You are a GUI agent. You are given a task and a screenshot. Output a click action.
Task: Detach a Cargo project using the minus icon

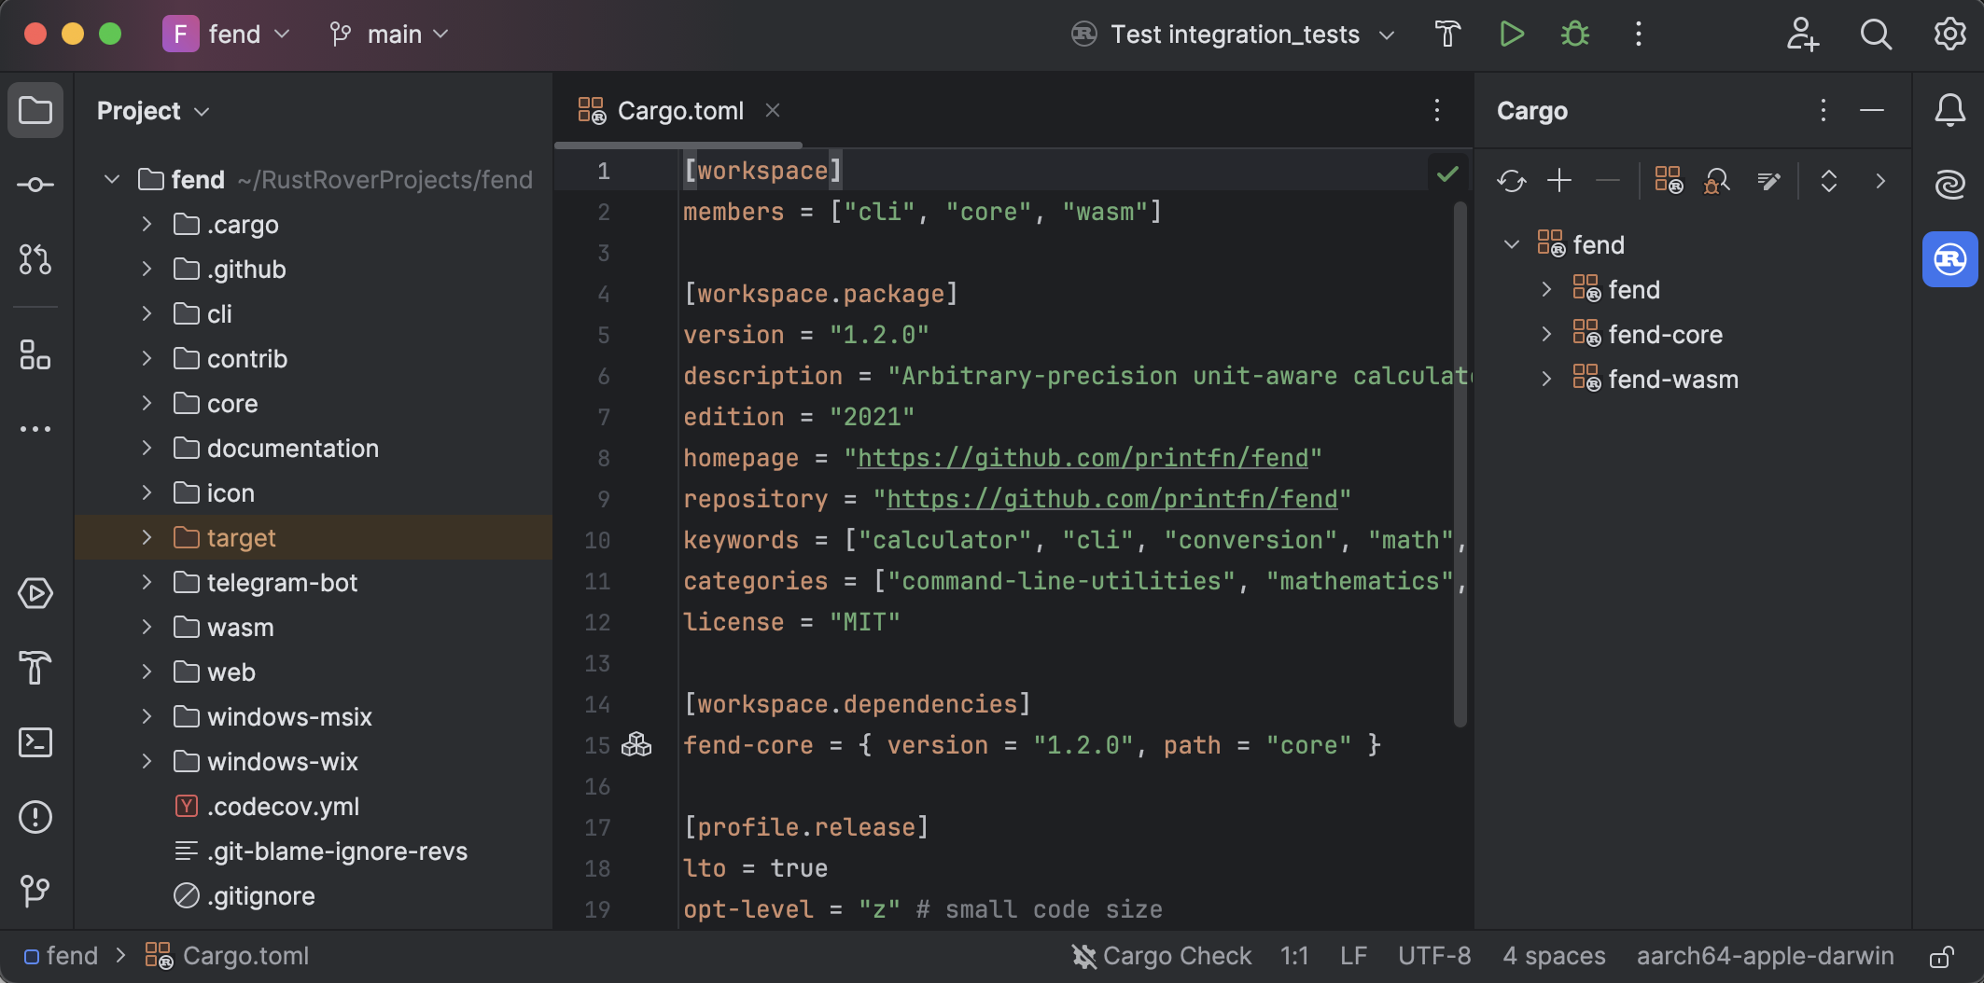[x=1607, y=181]
